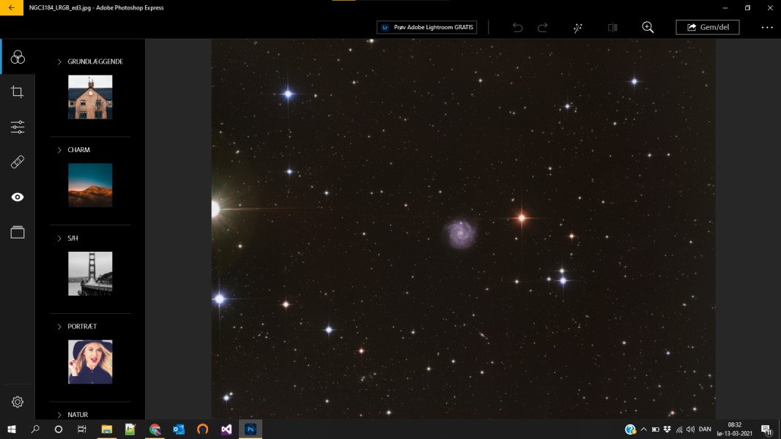This screenshot has height=439, width=781.
Task: Open the Settings gear in the sidebar
Action: 18,402
